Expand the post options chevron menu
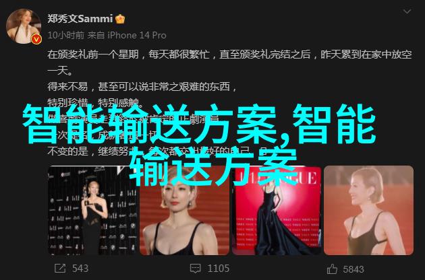The height and width of the screenshot is (280, 425). coord(407,11)
